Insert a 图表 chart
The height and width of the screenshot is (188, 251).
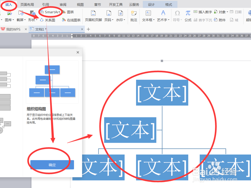point(68,12)
